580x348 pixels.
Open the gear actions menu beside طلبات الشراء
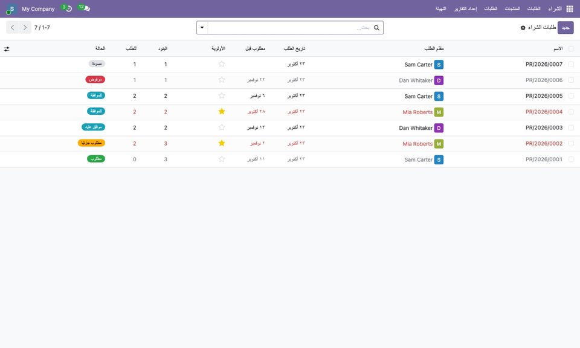click(523, 28)
